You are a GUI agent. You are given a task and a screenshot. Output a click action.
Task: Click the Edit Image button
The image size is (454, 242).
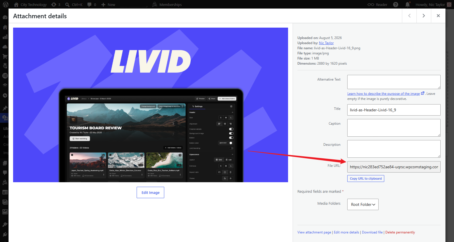[150, 192]
